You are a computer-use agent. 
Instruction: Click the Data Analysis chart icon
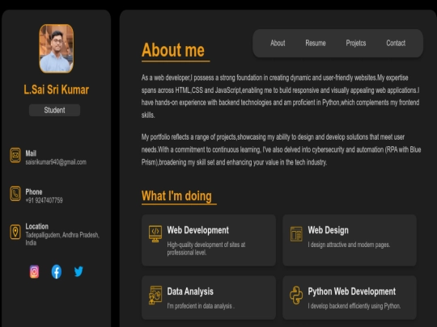point(155,296)
